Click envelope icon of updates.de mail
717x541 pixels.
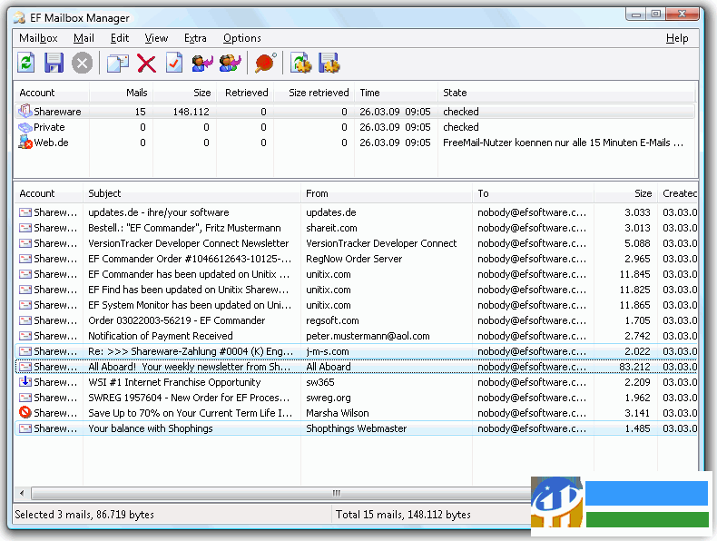(x=25, y=212)
